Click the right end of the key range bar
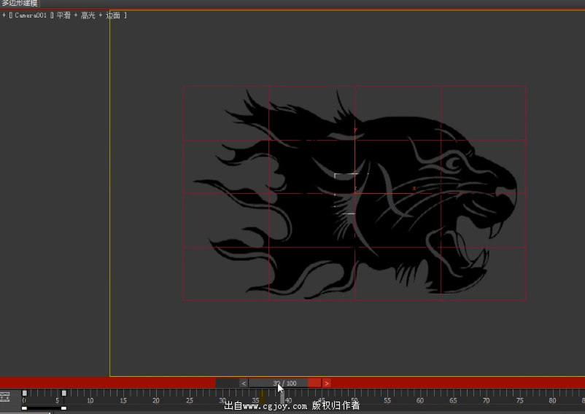 (x=63, y=408)
